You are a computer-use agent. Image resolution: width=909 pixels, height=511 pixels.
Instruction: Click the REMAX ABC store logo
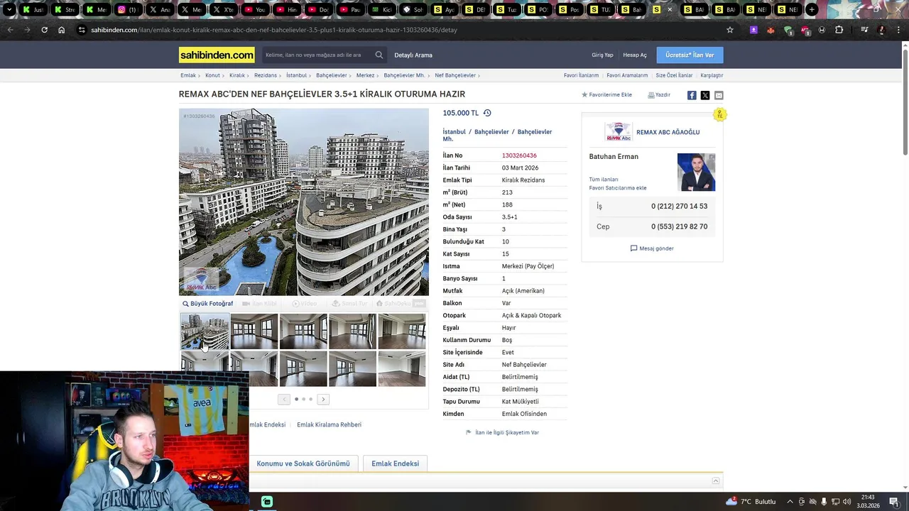618,132
